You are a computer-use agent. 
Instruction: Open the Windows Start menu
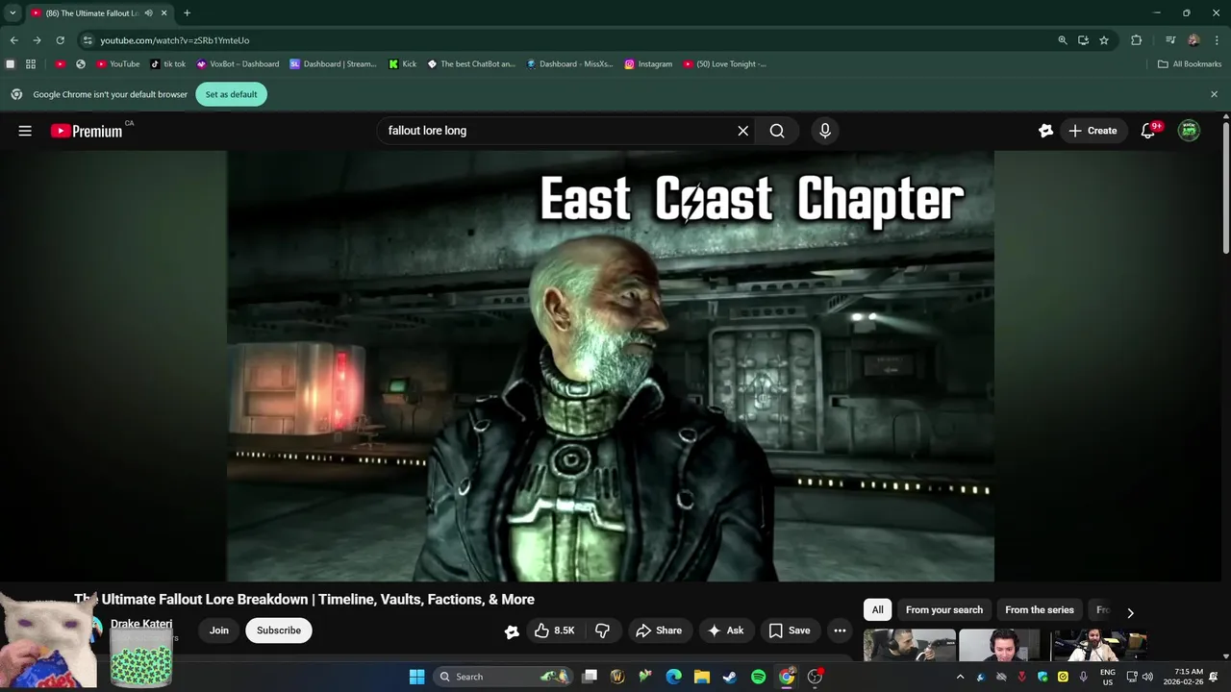point(416,677)
